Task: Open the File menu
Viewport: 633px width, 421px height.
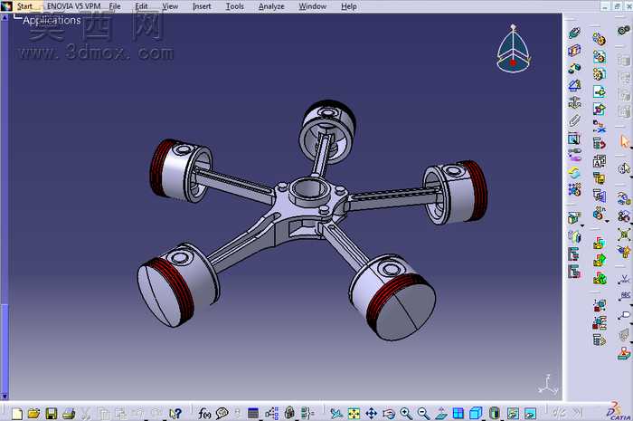Action: click(115, 6)
